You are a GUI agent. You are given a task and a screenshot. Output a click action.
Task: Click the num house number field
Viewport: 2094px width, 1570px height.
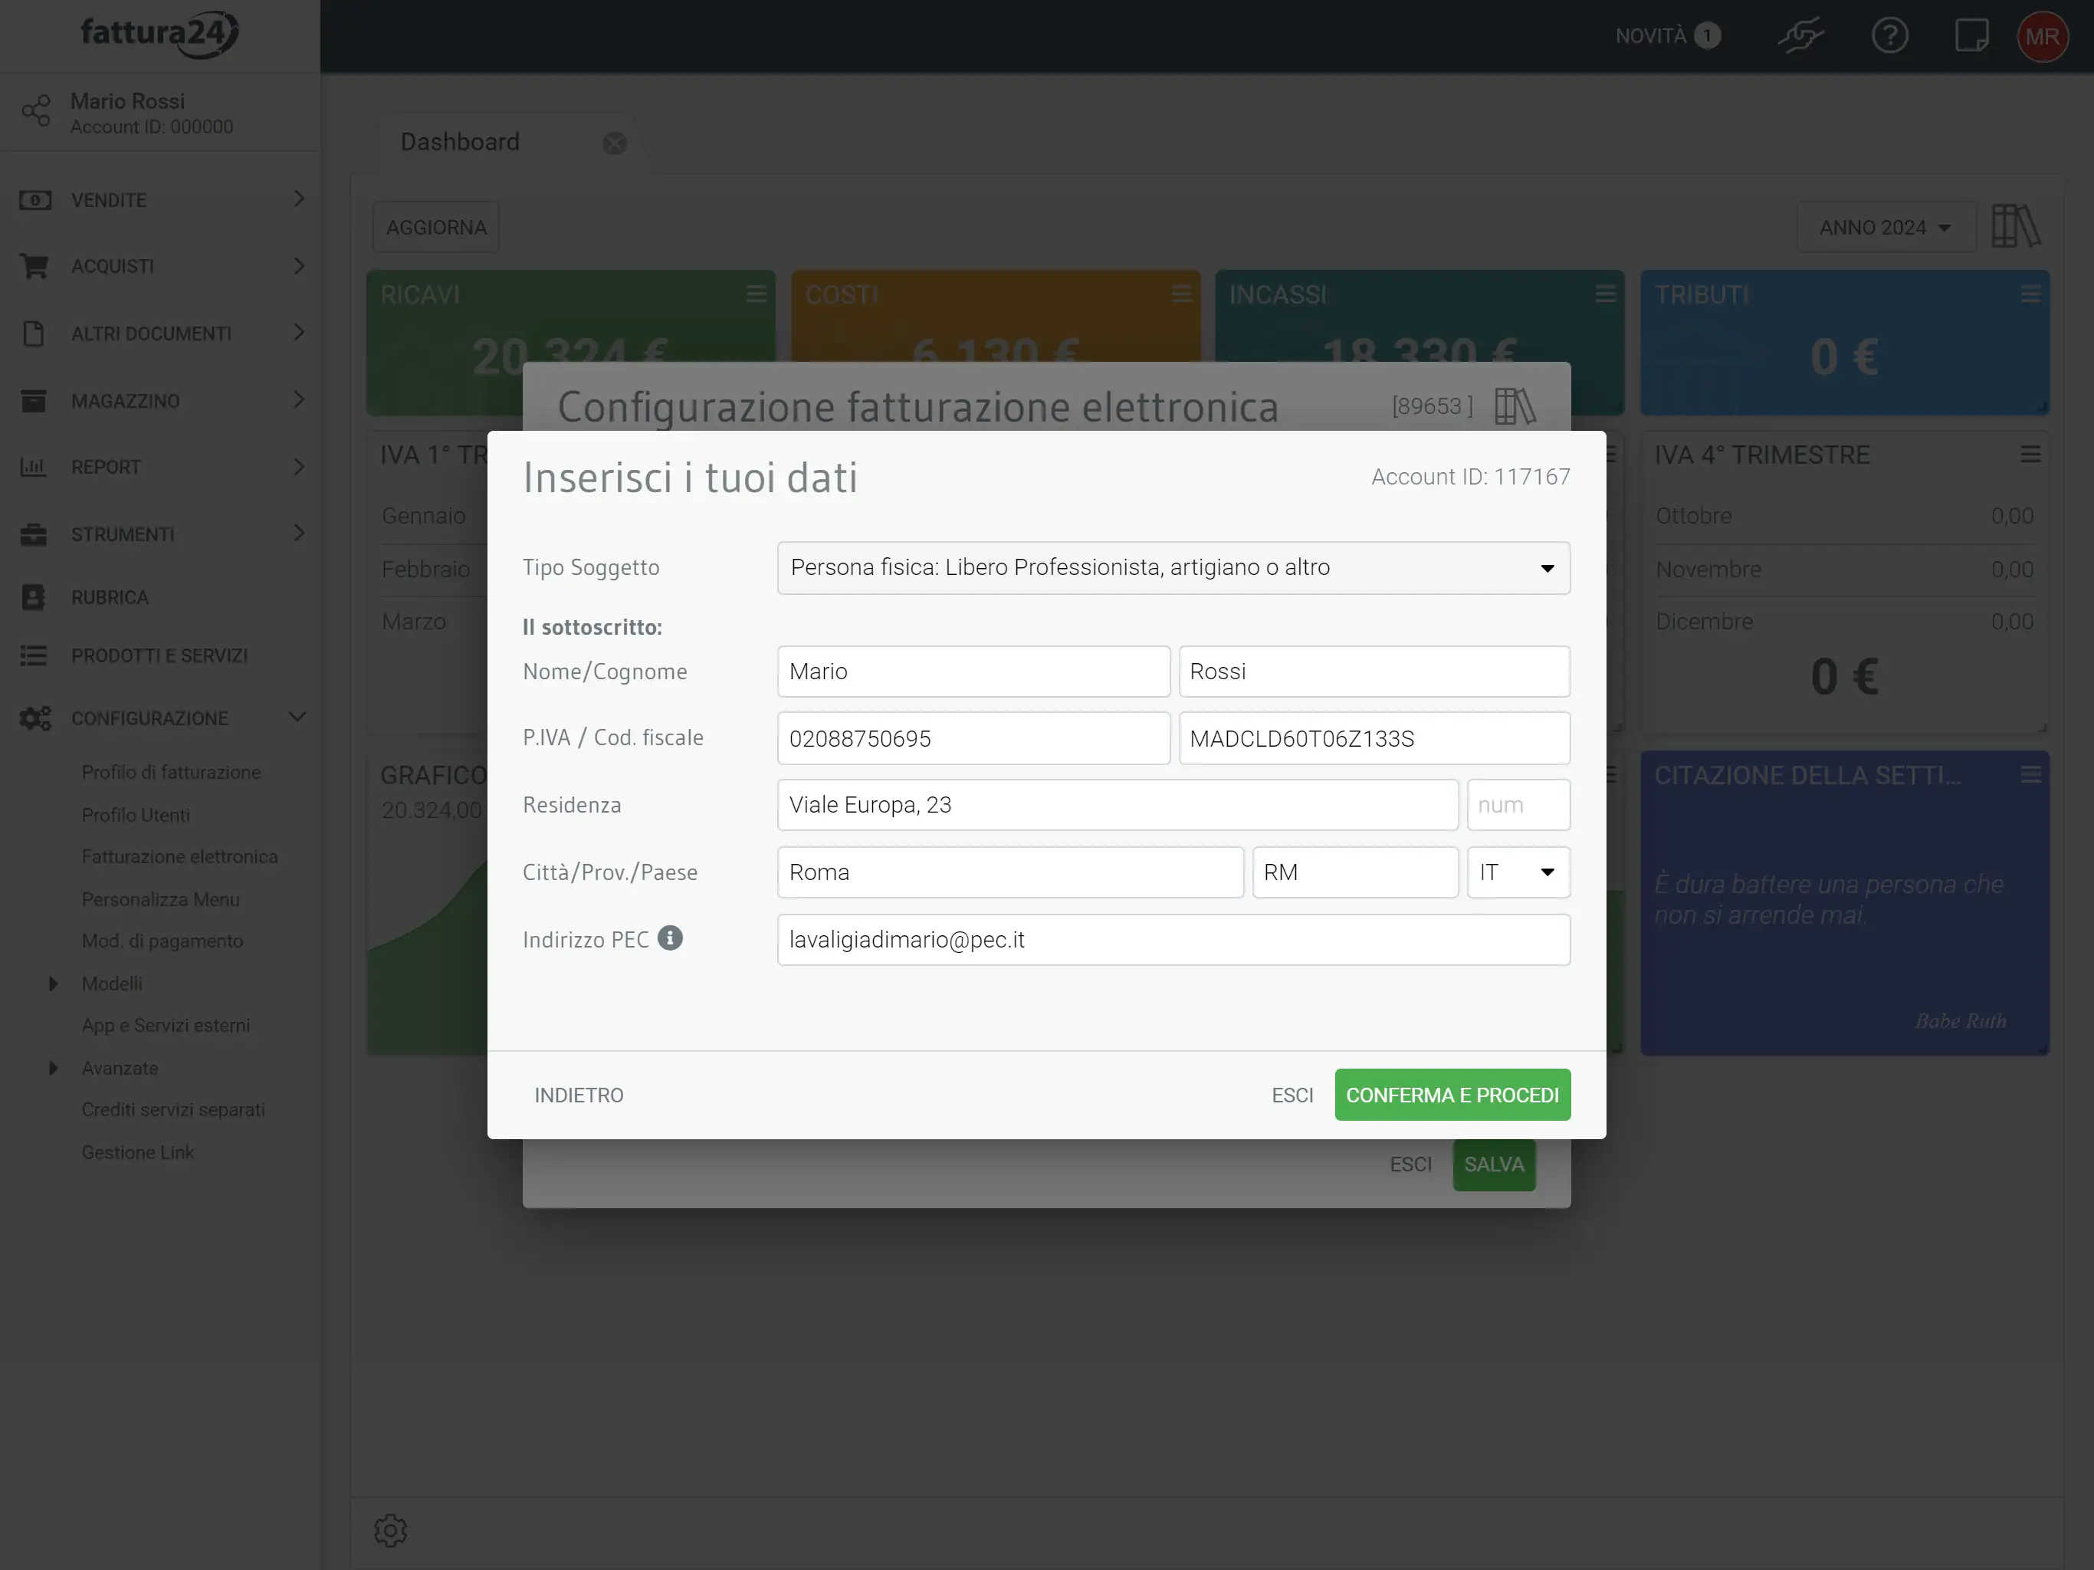coord(1518,805)
